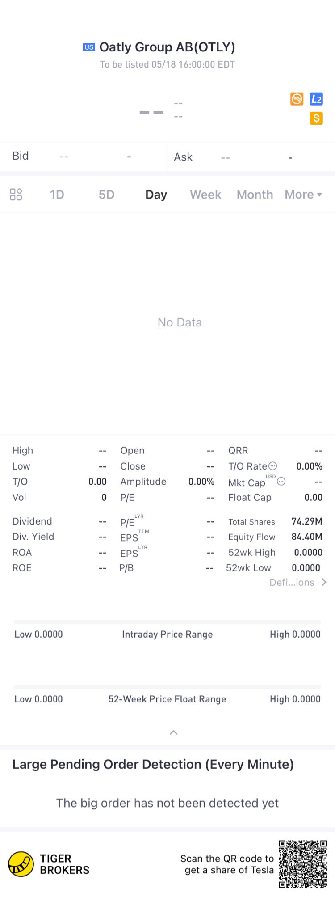Tap the Tesla share QR code
This screenshot has width=335, height=897.
click(x=303, y=864)
